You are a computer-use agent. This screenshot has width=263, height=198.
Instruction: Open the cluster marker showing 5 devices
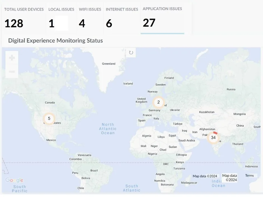coord(49,119)
